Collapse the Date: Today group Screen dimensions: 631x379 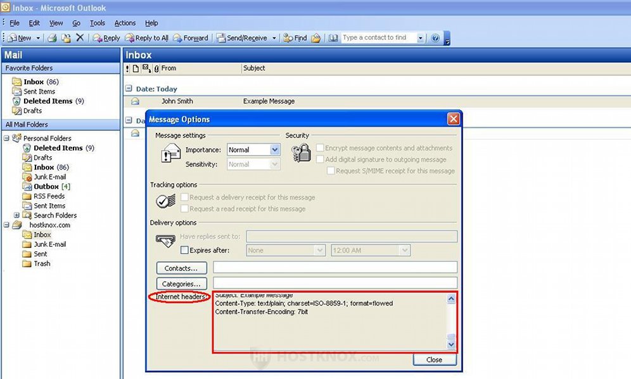click(x=129, y=89)
